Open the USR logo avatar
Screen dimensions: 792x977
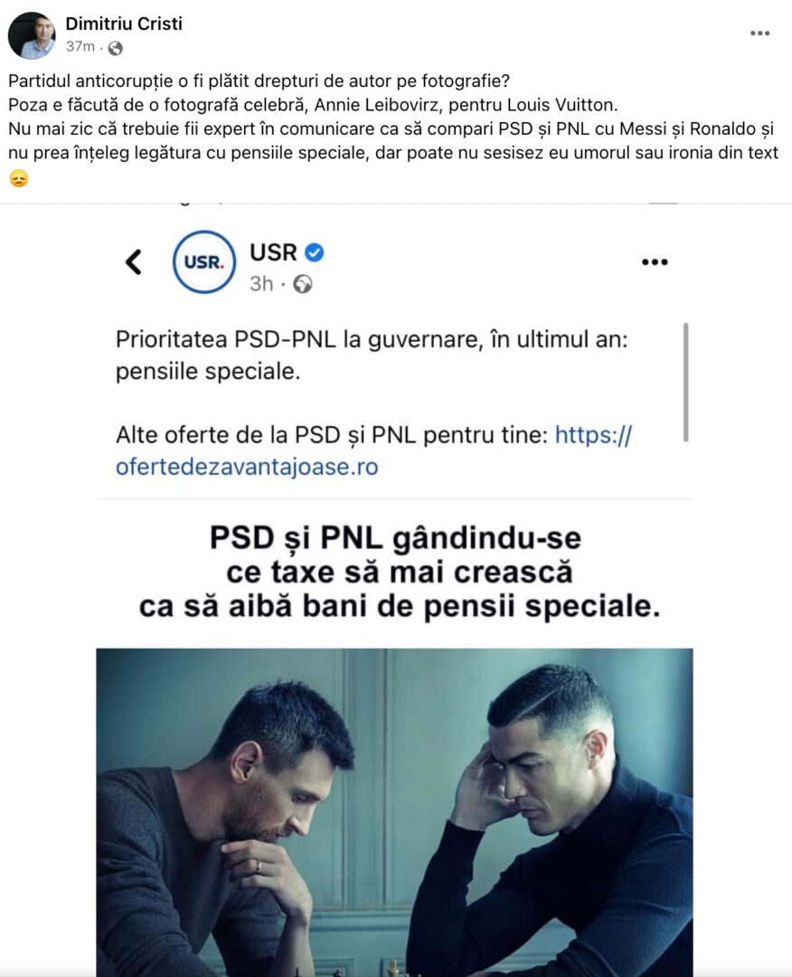pyautogui.click(x=204, y=261)
